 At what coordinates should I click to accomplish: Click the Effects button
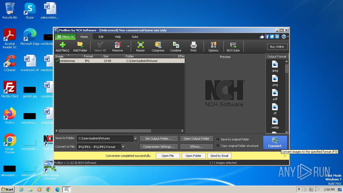(x=196, y=147)
